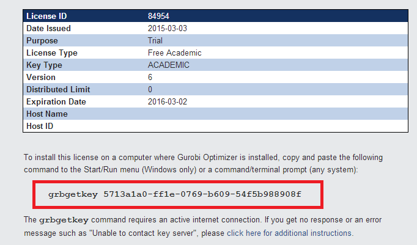Screen dimensions: 417x245
Task: Select the Distributed Limit row label
Action: click(x=56, y=89)
